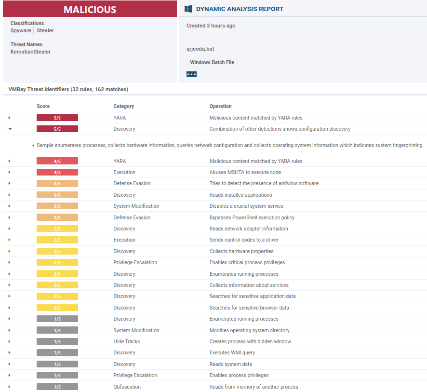The height and width of the screenshot is (392, 427).
Task: Expand the 1/5 Enumerates running processes row
Action: (9, 319)
